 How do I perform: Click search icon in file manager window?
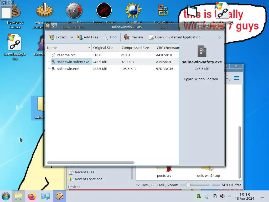click(228, 78)
